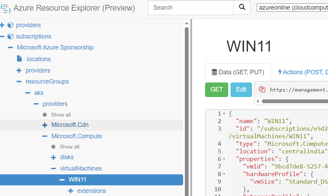Open the extensions tree label

[x=92, y=191]
